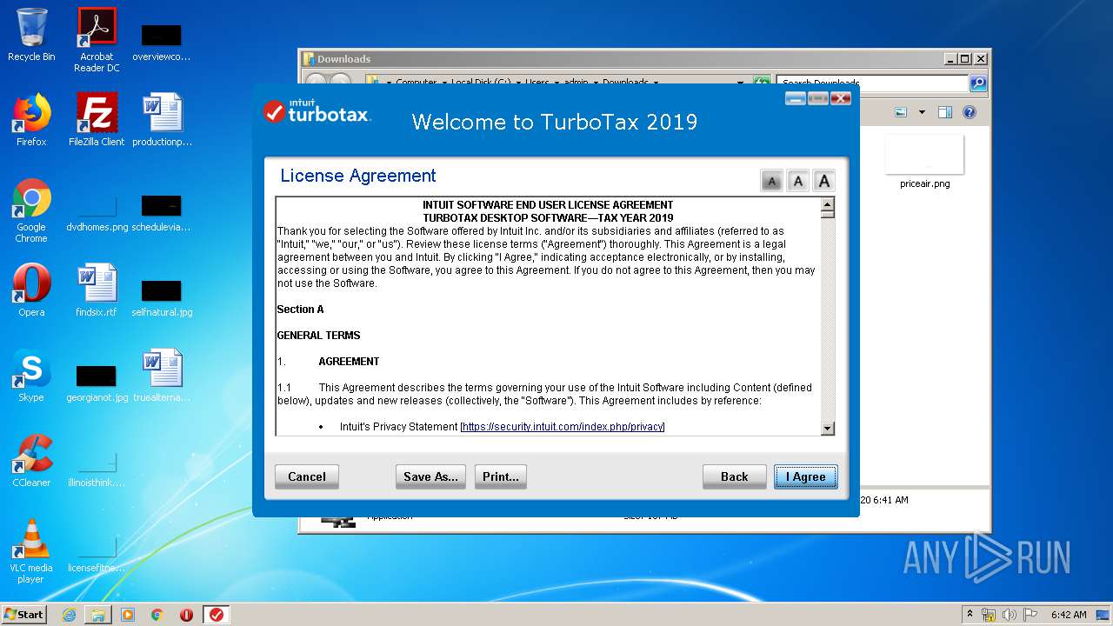Print the license agreement
This screenshot has height=626, width=1113.
500,476
